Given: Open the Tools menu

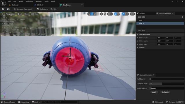Looking at the screenshot, I should 46,1.
